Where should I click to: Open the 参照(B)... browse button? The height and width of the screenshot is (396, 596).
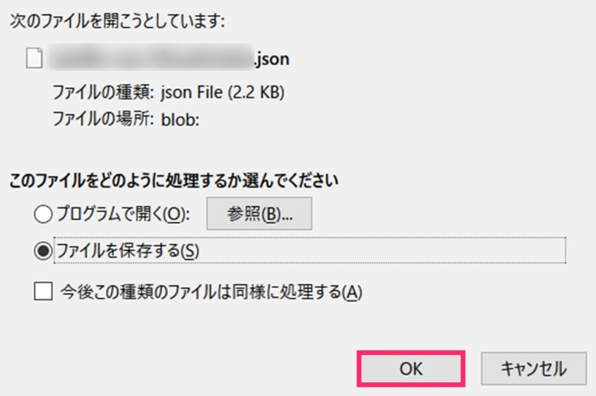(259, 213)
